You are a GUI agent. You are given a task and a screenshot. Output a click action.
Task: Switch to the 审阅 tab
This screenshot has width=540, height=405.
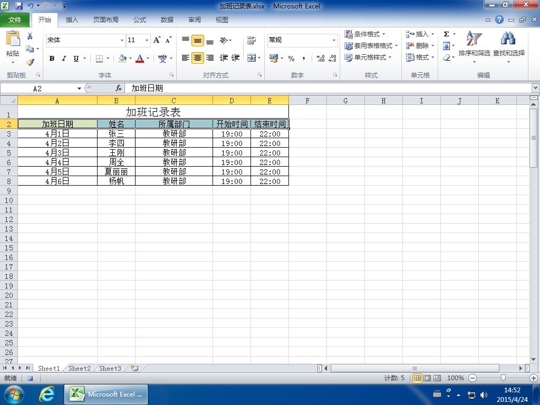(194, 20)
